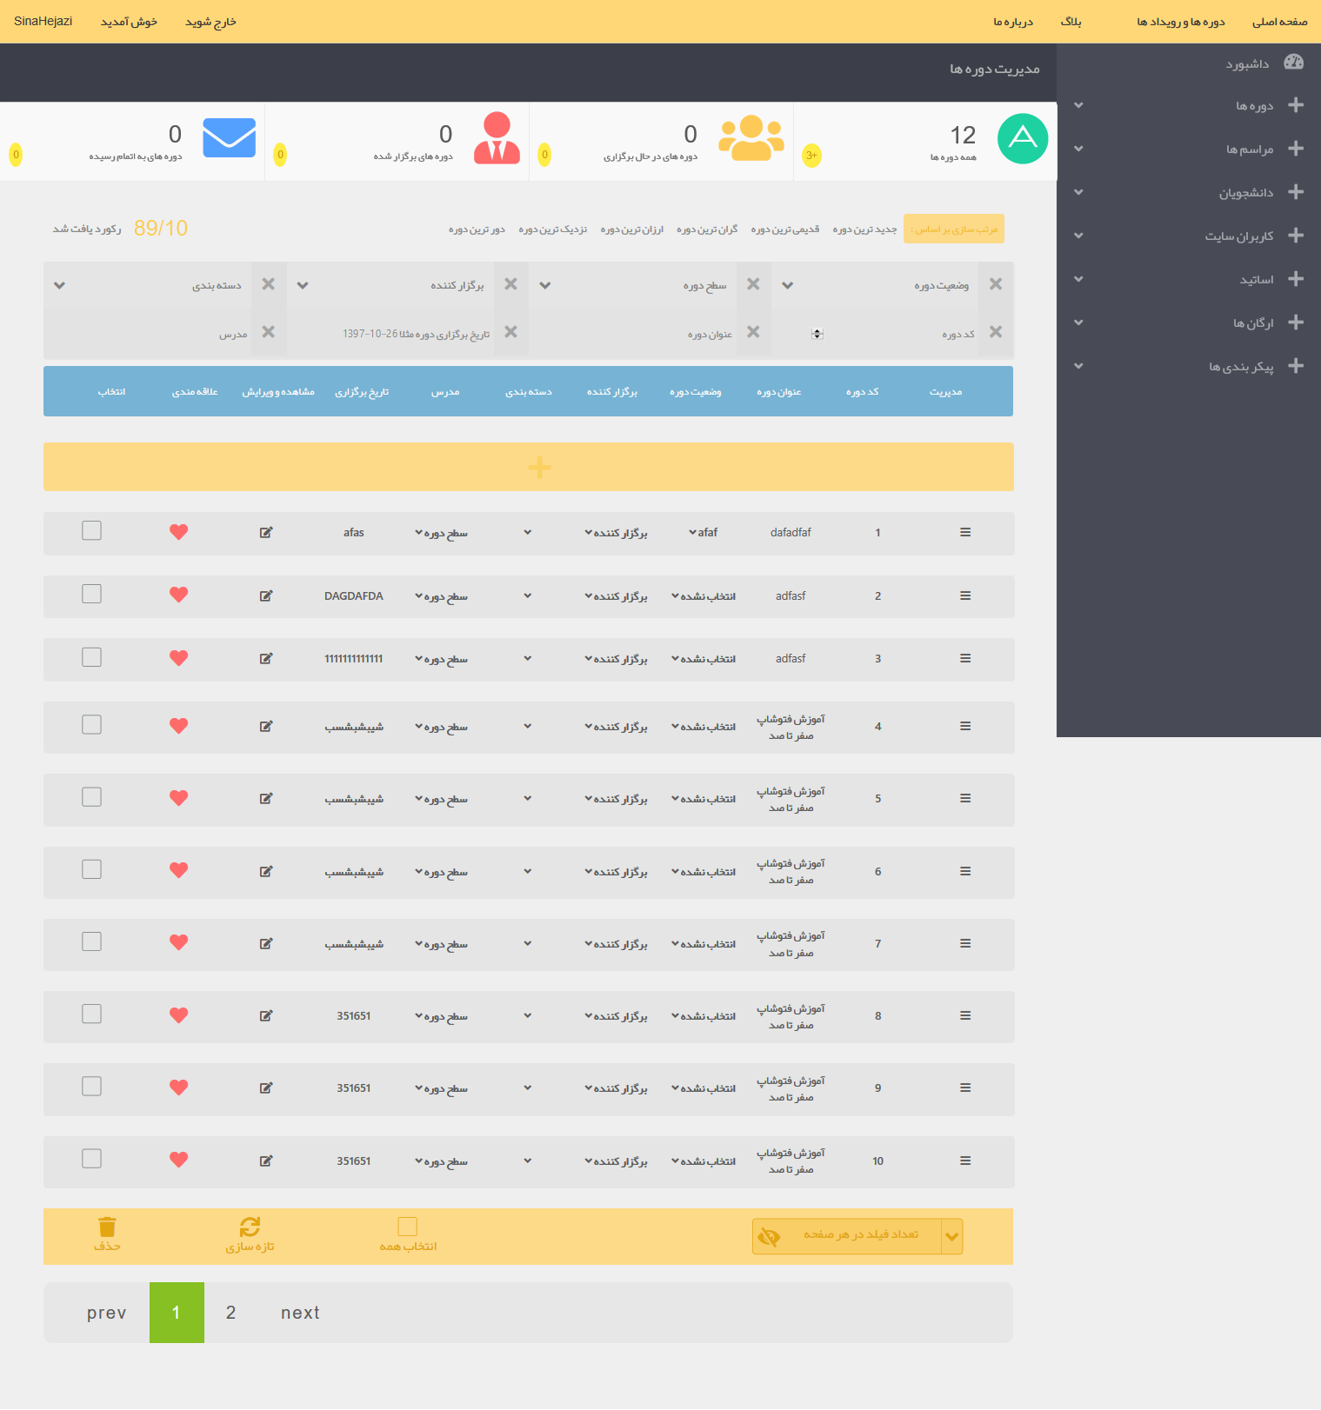Screen dimensions: 1321x1410
Task: Open the درباره ما top menu item
Action: 1013,22
